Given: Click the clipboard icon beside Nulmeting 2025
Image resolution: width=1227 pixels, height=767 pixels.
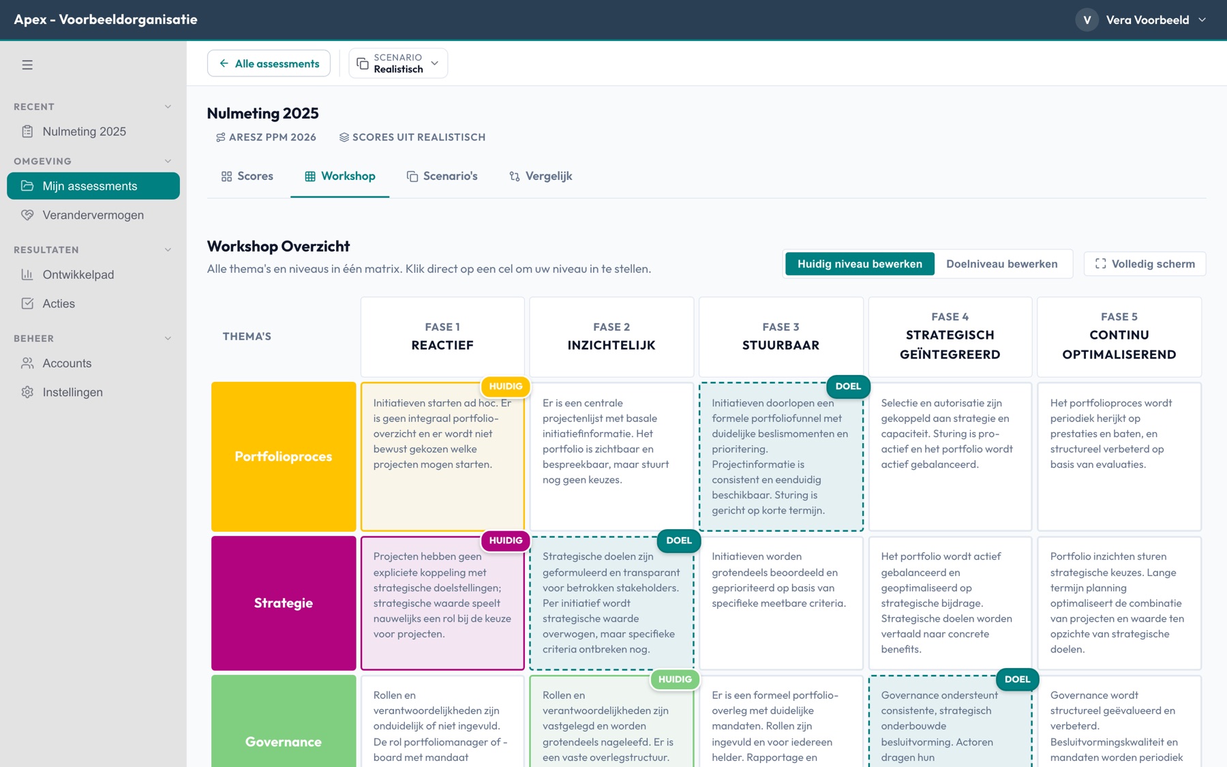Looking at the screenshot, I should (27, 132).
